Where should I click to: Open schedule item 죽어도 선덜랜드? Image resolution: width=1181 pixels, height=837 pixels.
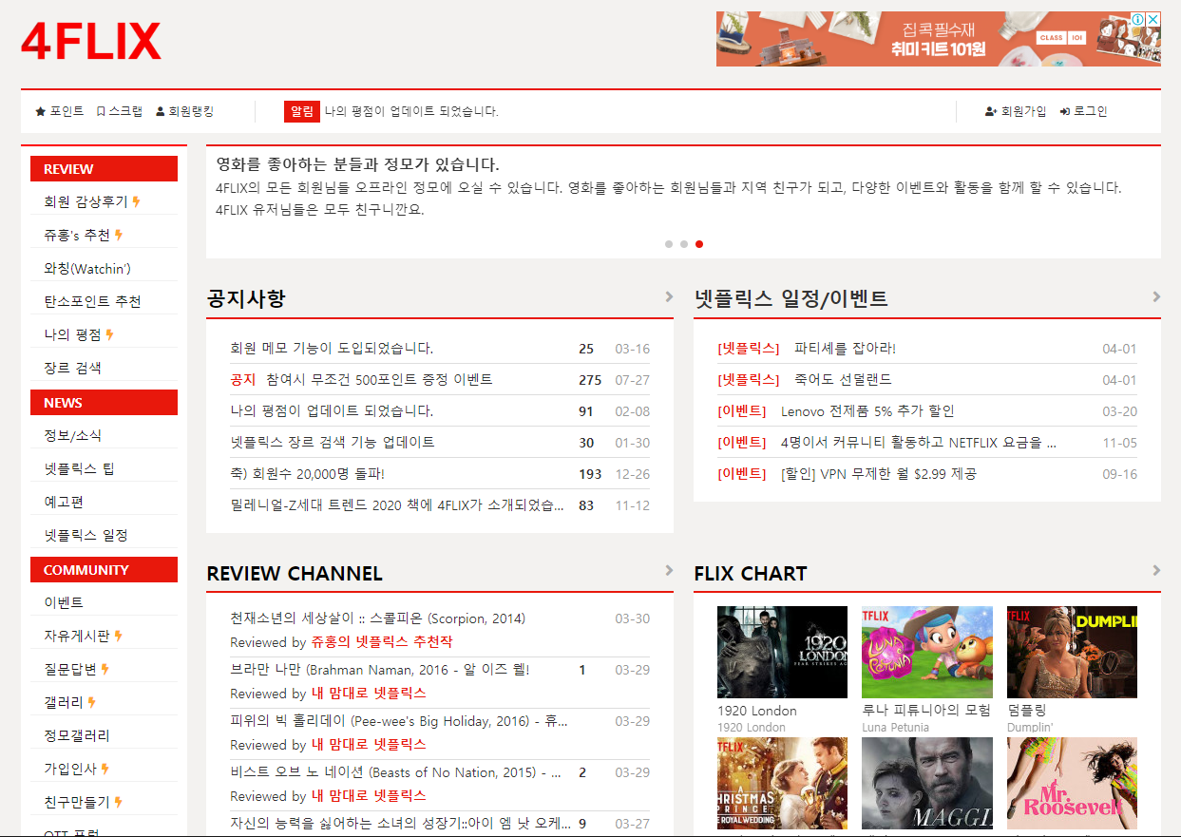(843, 380)
